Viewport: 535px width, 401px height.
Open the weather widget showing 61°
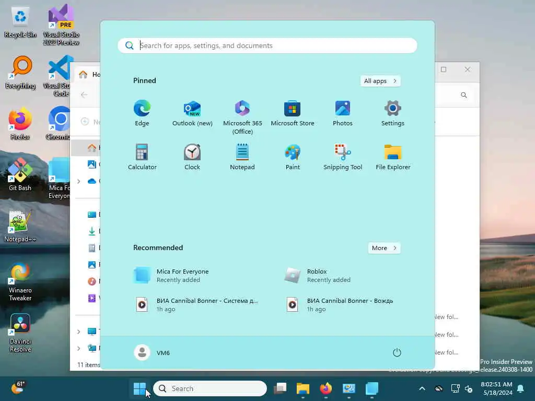[18, 388]
